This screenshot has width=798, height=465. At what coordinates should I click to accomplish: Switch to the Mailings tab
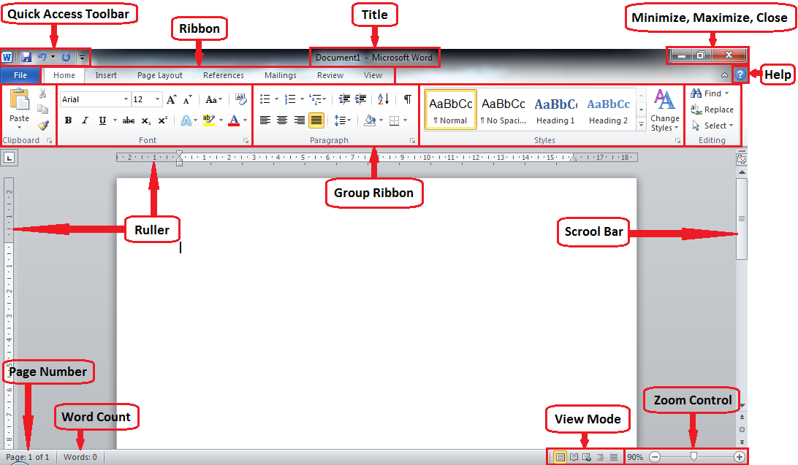click(281, 75)
